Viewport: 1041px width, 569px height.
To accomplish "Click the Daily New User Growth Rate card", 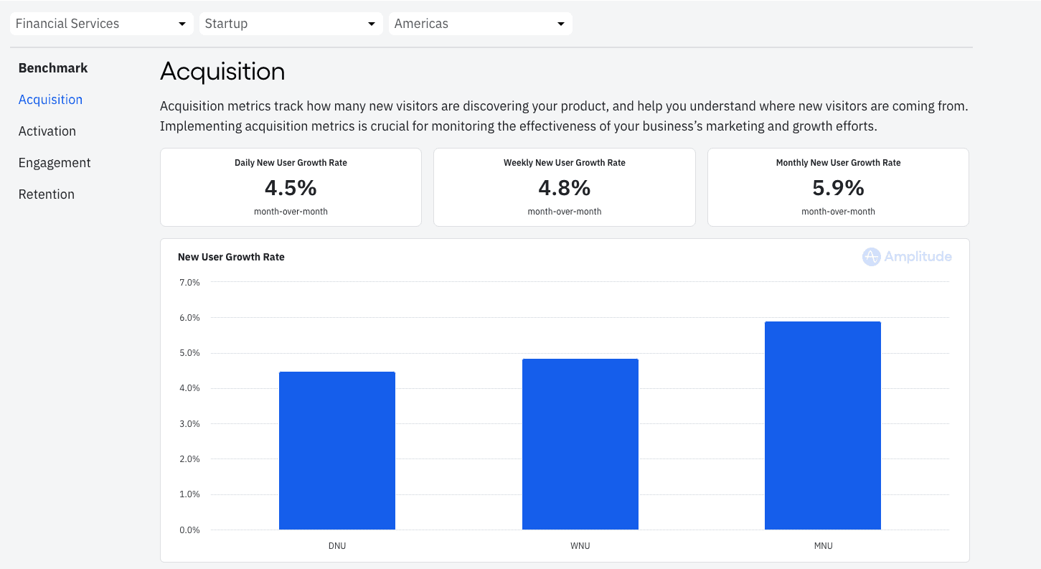I will 291,187.
